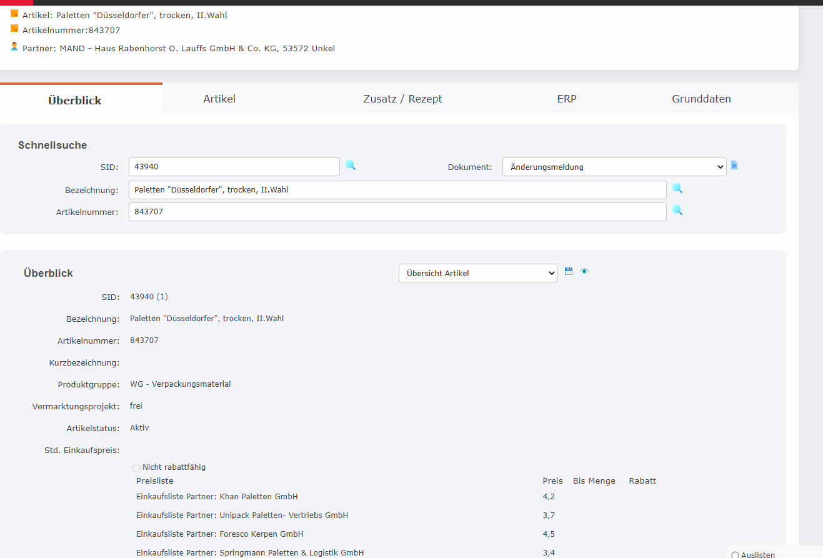Viewport: 823px width, 558px height.
Task: Select the Grunddaten tab
Action: [701, 99]
